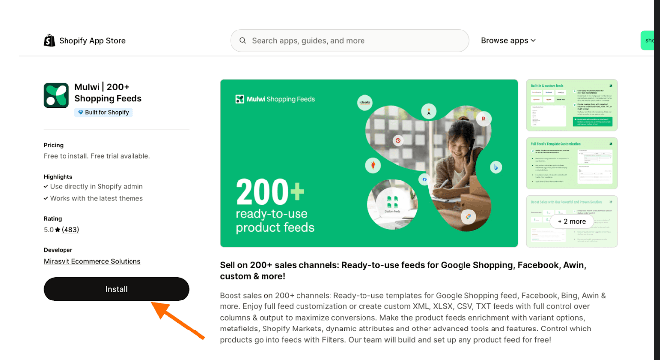Show the + 2 more screenshots
Viewport: 660px width, 360px height.
click(571, 221)
